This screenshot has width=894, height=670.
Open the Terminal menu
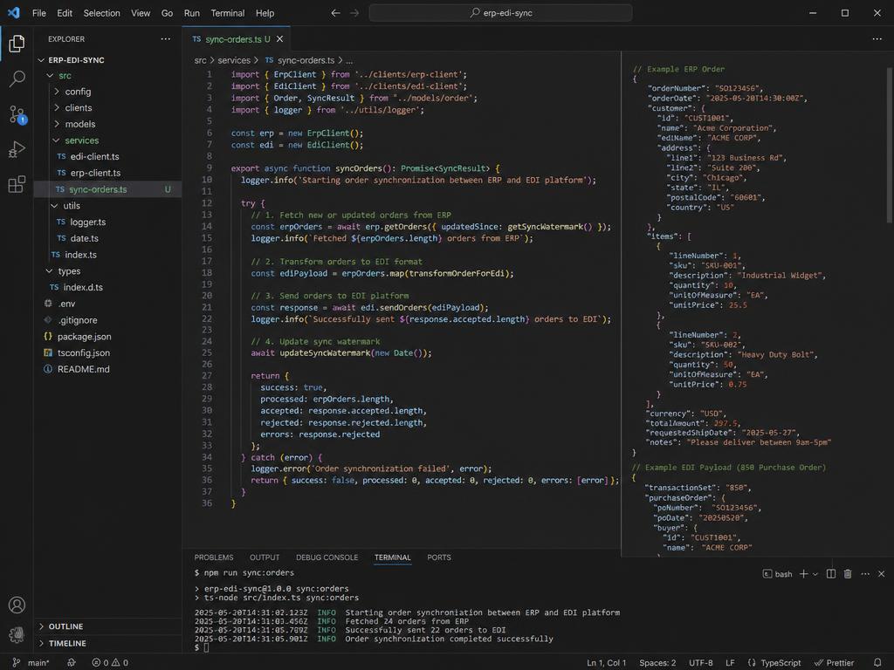click(x=228, y=12)
